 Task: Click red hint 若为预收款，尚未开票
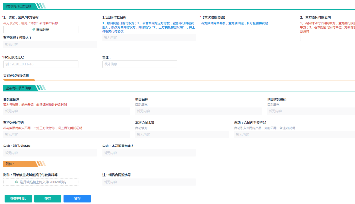pos(35,105)
